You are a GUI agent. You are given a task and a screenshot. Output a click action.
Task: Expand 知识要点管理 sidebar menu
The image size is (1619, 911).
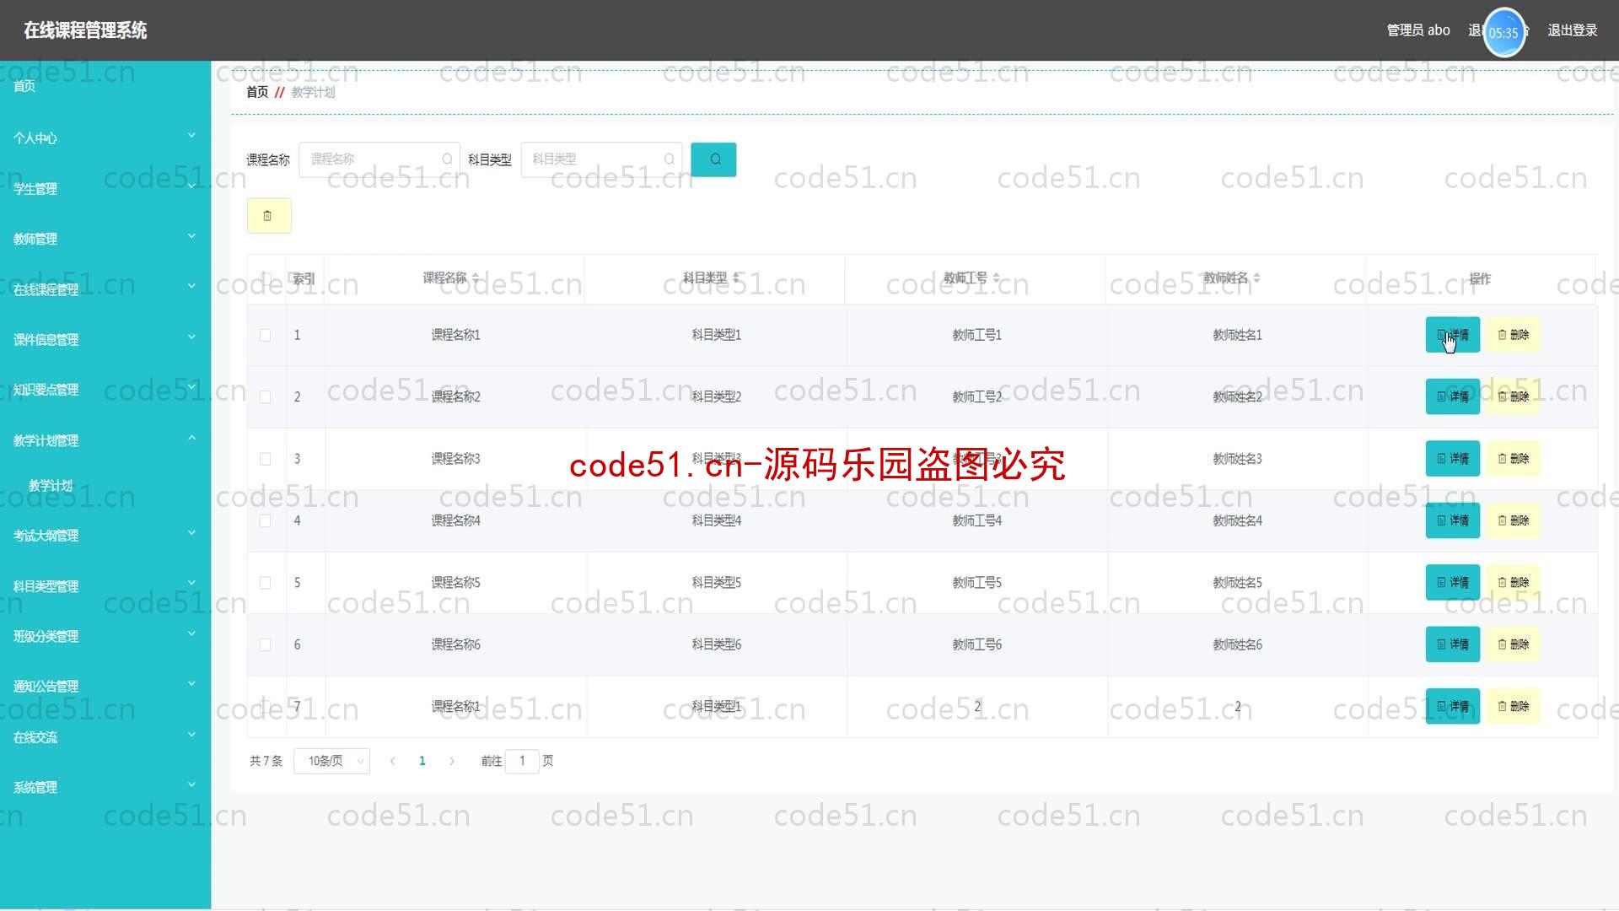tap(105, 390)
